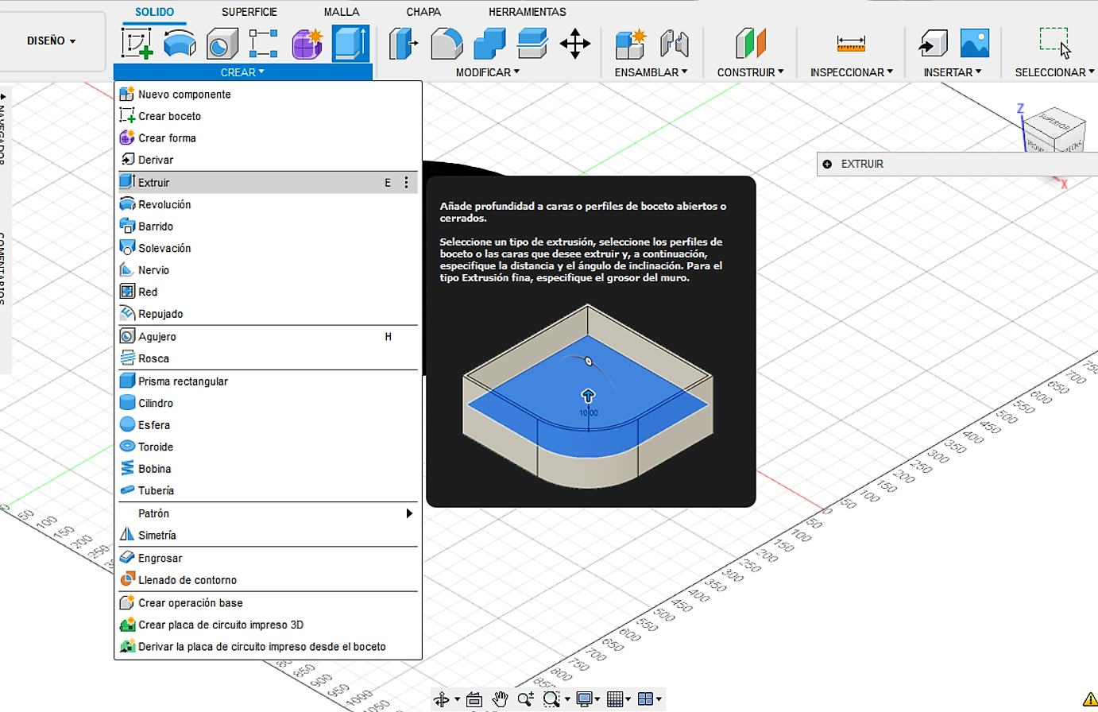Choose Prisma rectangular menu entry

[268, 381]
